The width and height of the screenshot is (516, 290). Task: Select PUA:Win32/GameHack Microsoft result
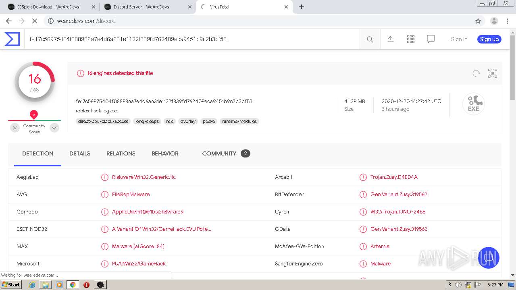click(139, 264)
